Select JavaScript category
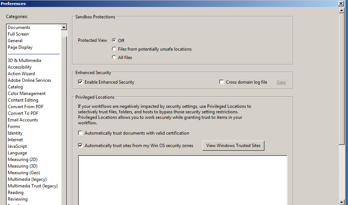Viewport: 348px width, 205px height. pos(17,146)
